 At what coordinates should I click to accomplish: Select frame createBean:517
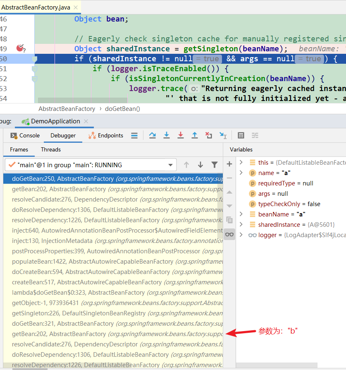(x=113, y=282)
